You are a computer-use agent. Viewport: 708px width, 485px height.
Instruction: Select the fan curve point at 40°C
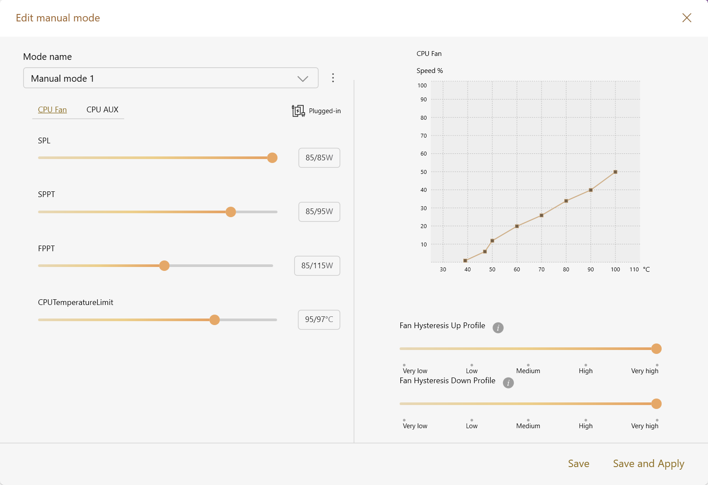pyautogui.click(x=465, y=261)
